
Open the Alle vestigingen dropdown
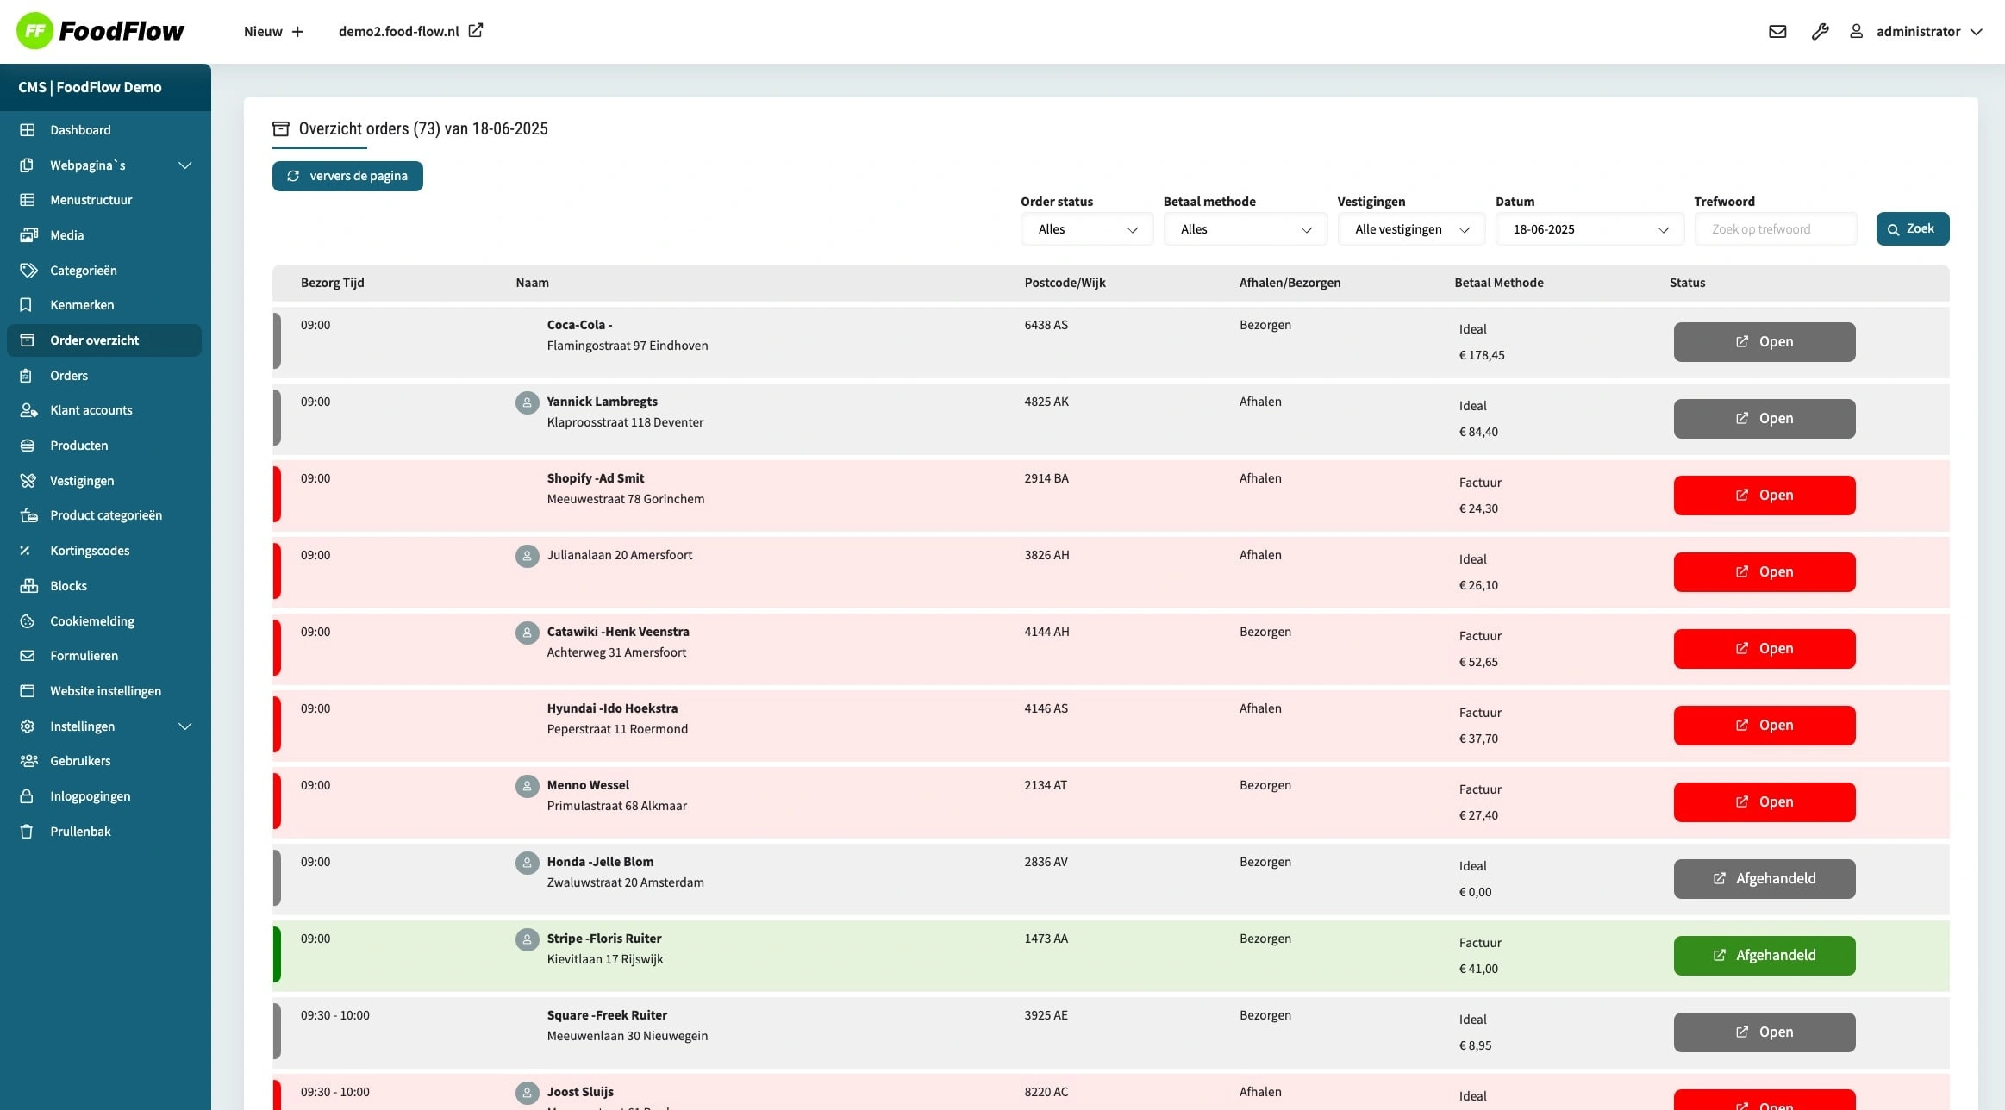(x=1410, y=229)
